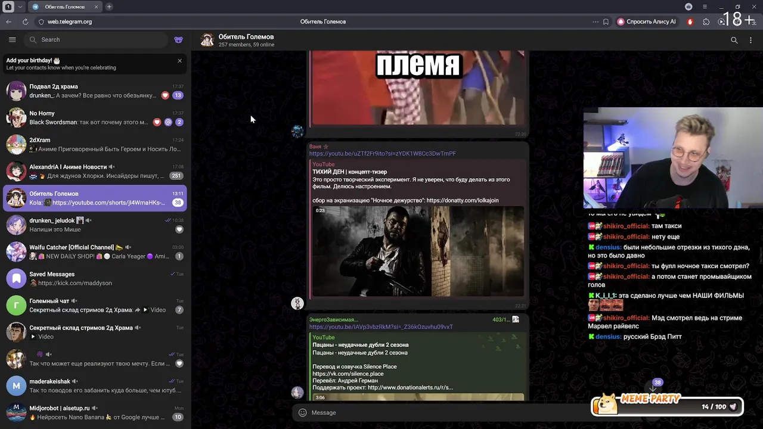Go back with browser back arrow
The height and width of the screenshot is (429, 763).
pos(9,21)
